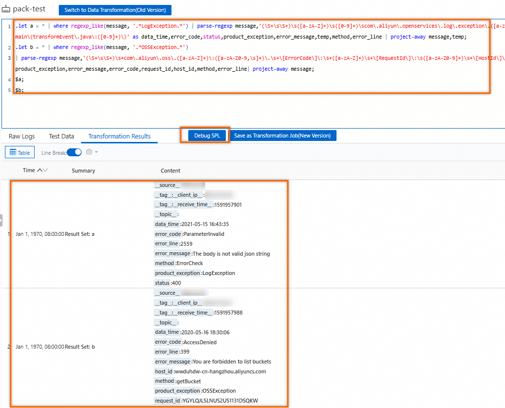The image size is (505, 408).
Task: Click the left edge panel collapse handle
Action: point(1,221)
